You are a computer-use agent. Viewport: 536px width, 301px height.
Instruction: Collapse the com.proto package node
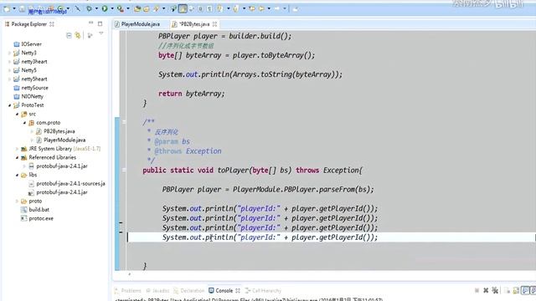point(24,123)
